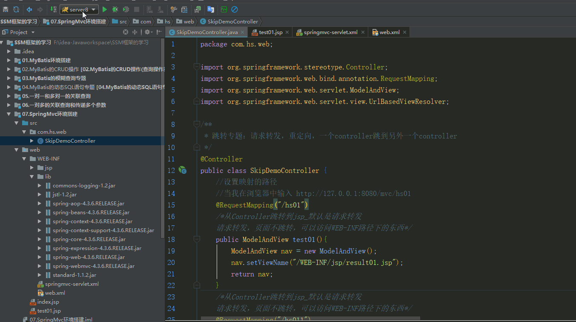This screenshot has width=576, height=322.
Task: Click the translate icon in the toolbar
Action: click(x=211, y=9)
